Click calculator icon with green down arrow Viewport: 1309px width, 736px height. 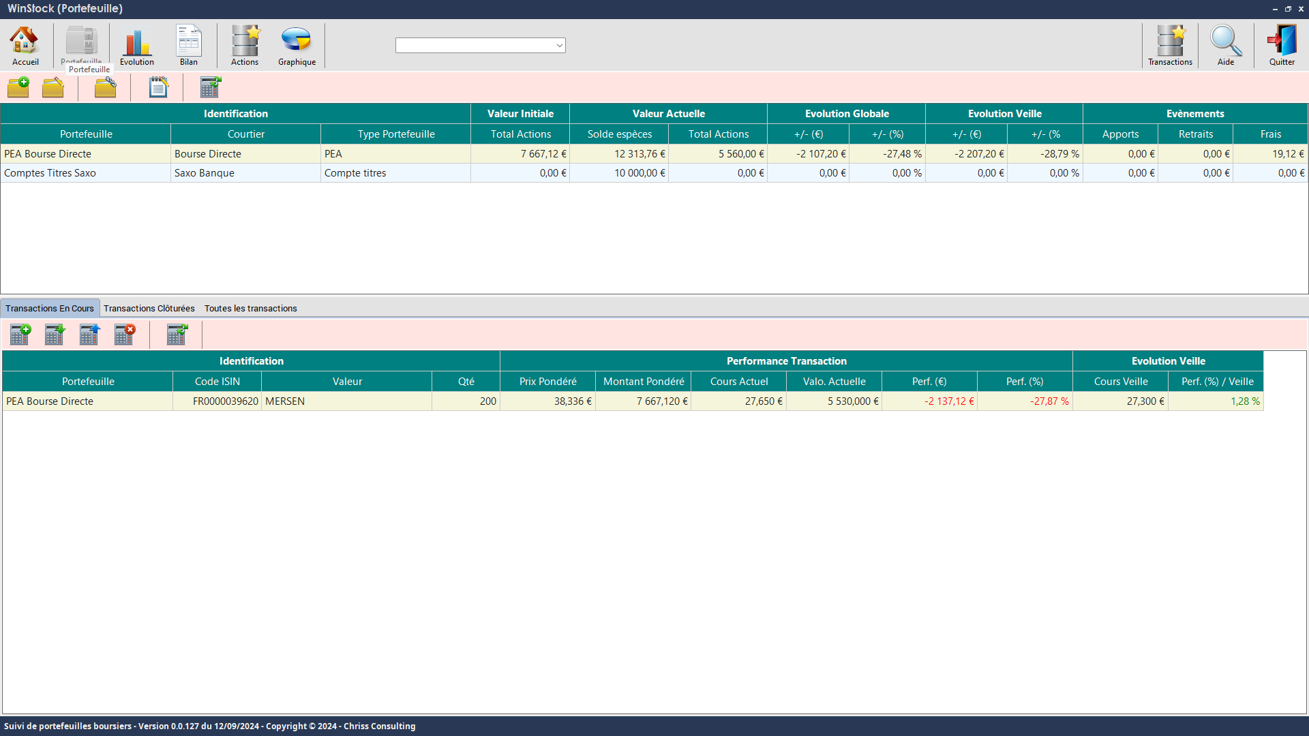pos(55,335)
